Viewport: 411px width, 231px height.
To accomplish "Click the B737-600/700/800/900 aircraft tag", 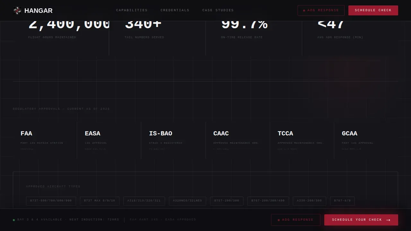I will (51, 201).
